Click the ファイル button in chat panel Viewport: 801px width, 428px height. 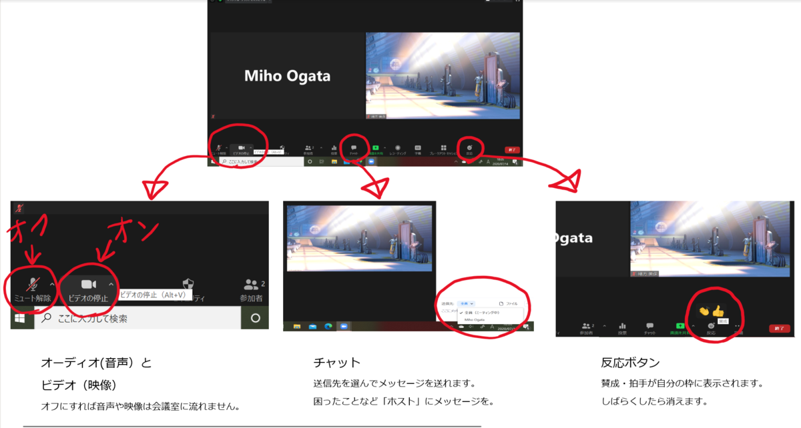tap(508, 303)
